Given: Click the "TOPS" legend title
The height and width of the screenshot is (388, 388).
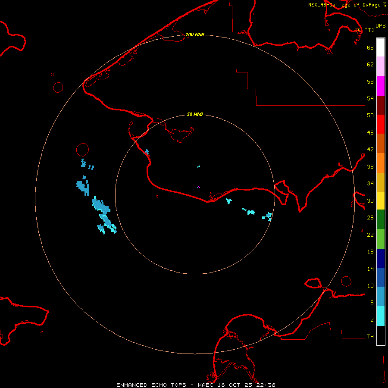Looking at the screenshot, I should [379, 26].
